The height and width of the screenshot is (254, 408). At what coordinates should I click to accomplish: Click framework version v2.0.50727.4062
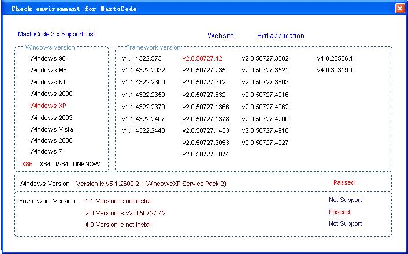[x=265, y=107]
